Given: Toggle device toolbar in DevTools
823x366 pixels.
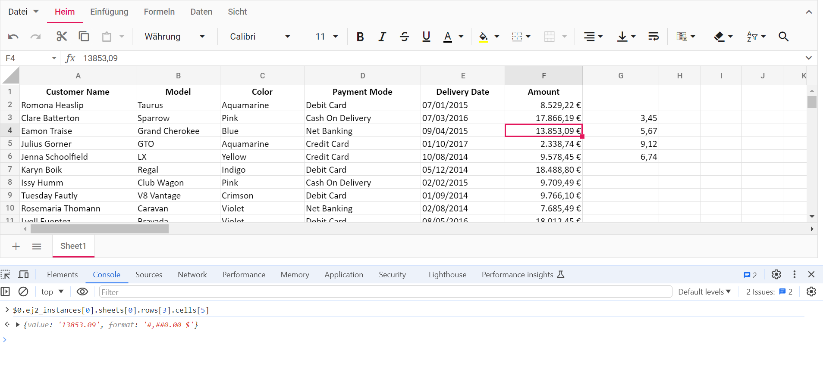Looking at the screenshot, I should point(23,275).
